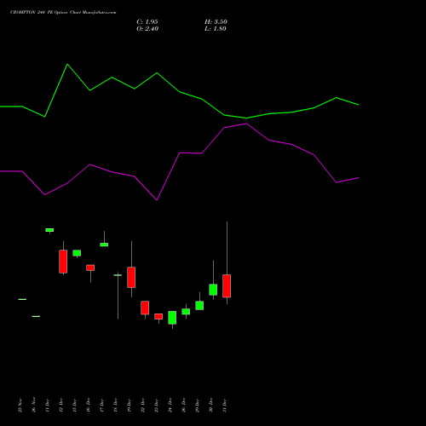
Task: Click the green candlestick for 26 Dec
Action: [x=186, y=312]
